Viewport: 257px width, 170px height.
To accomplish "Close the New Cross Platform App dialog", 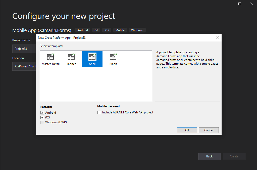I will point(218,37).
